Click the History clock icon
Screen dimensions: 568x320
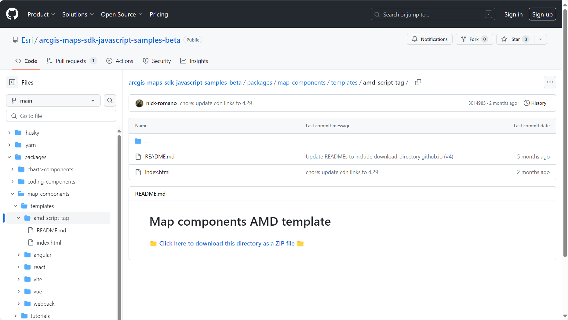[x=526, y=103]
